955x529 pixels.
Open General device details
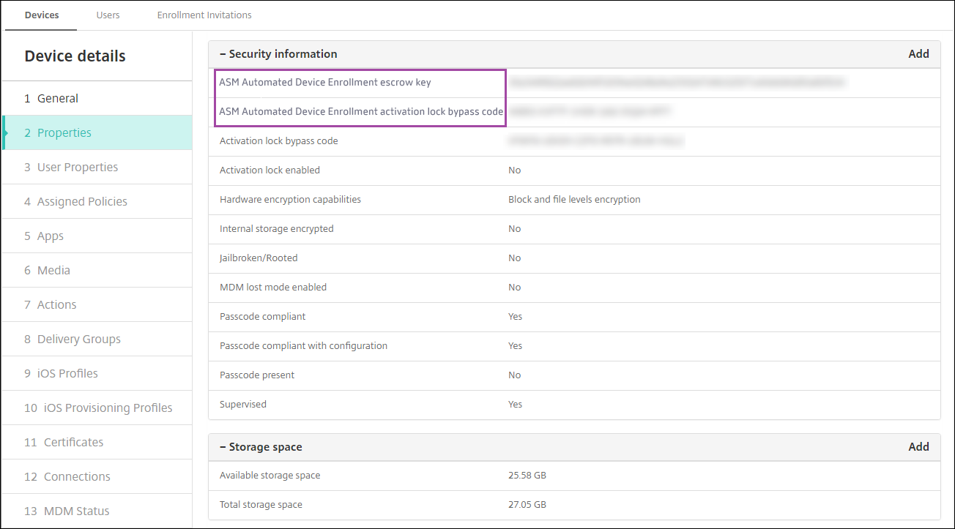click(x=58, y=98)
